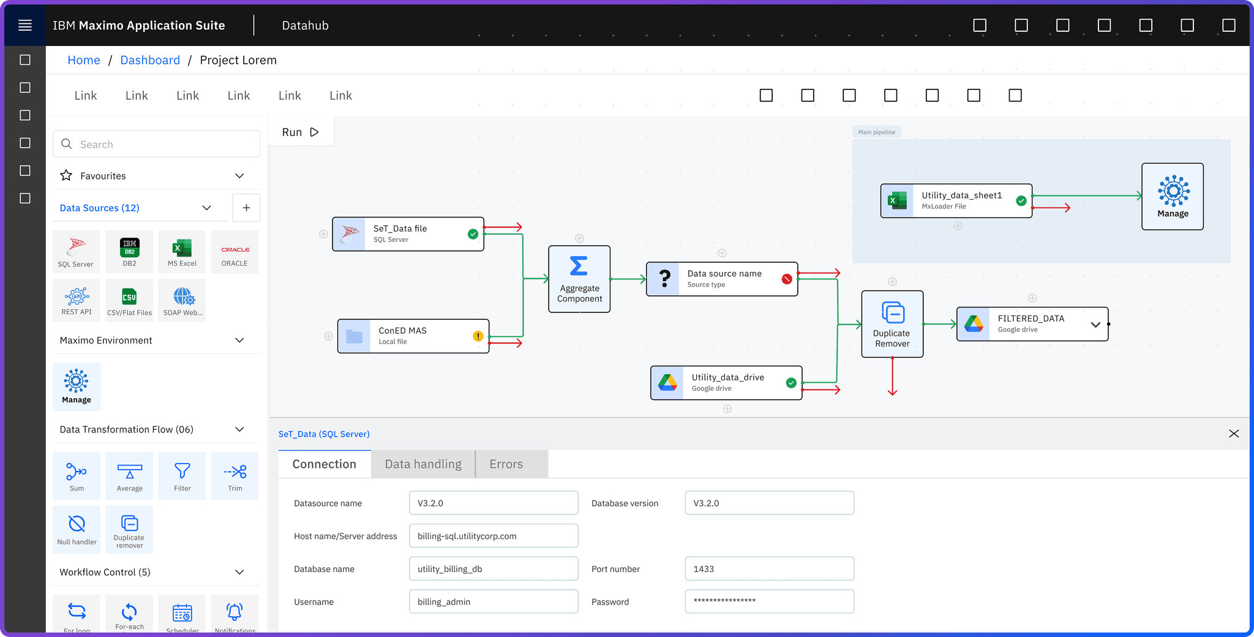The width and height of the screenshot is (1254, 637).
Task: Collapse the Workflow Control (5) section
Action: (239, 572)
